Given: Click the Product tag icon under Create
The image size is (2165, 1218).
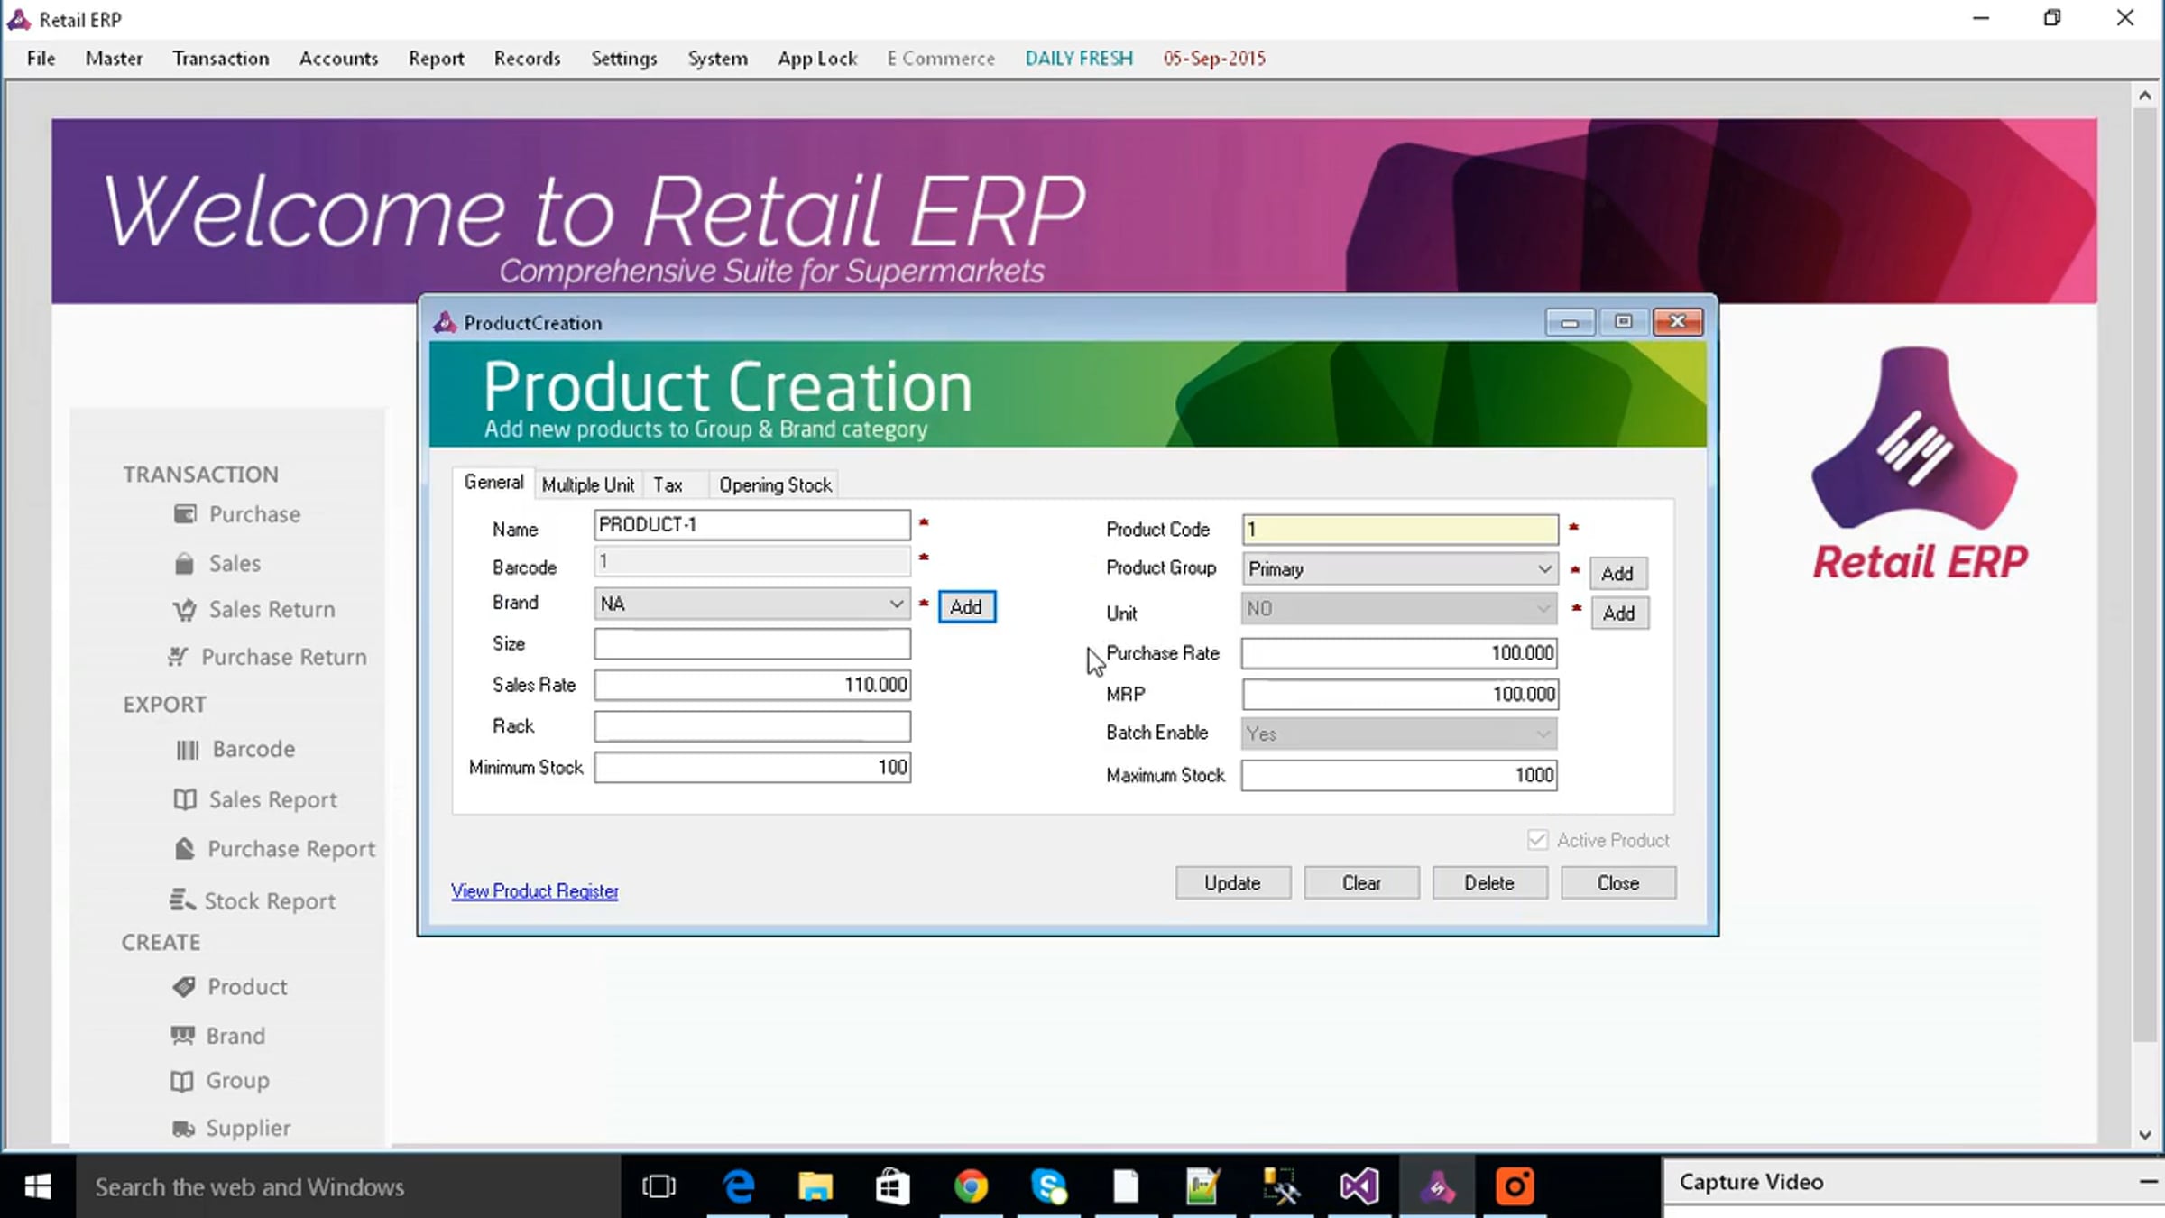Looking at the screenshot, I should click(x=184, y=987).
